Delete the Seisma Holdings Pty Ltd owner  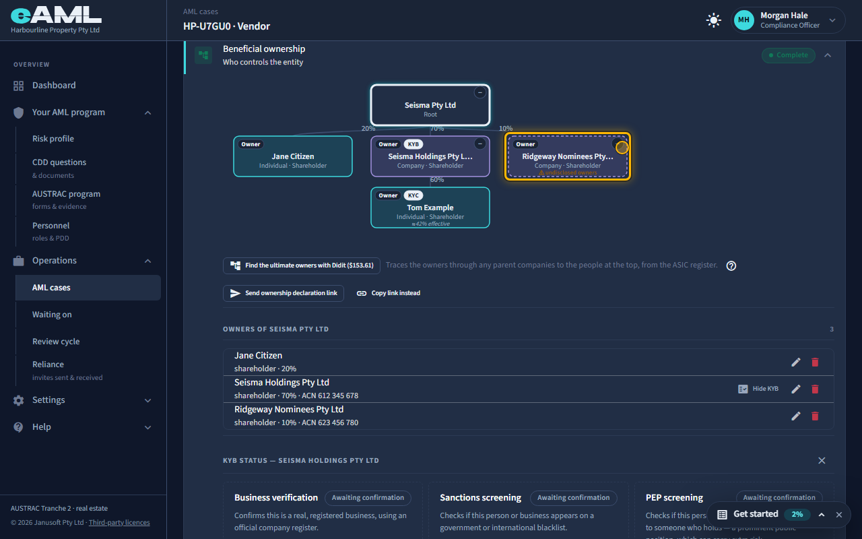click(x=815, y=389)
